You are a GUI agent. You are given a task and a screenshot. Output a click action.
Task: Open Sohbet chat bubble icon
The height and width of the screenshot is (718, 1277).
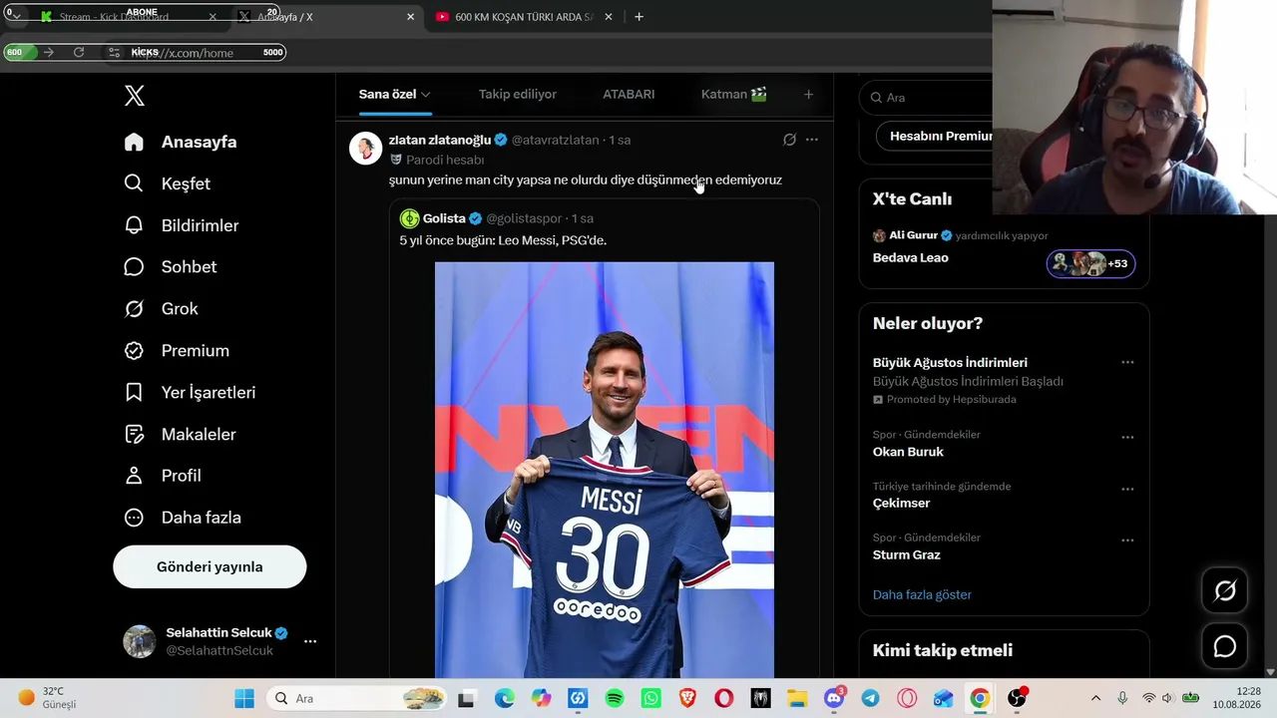(134, 267)
